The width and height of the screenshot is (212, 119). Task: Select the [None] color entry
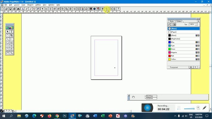pos(184,29)
